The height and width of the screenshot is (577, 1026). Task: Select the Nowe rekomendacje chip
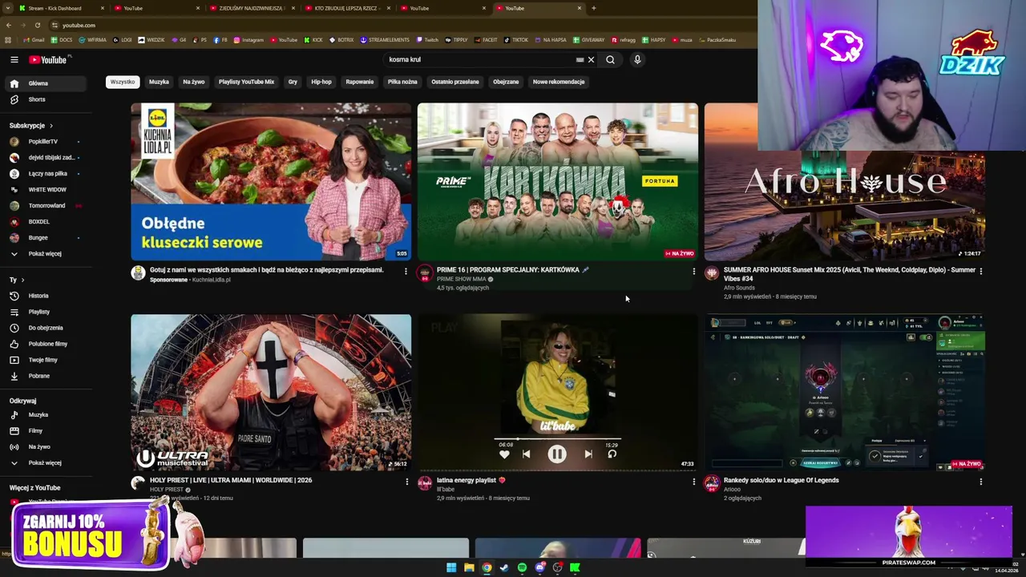tap(559, 82)
